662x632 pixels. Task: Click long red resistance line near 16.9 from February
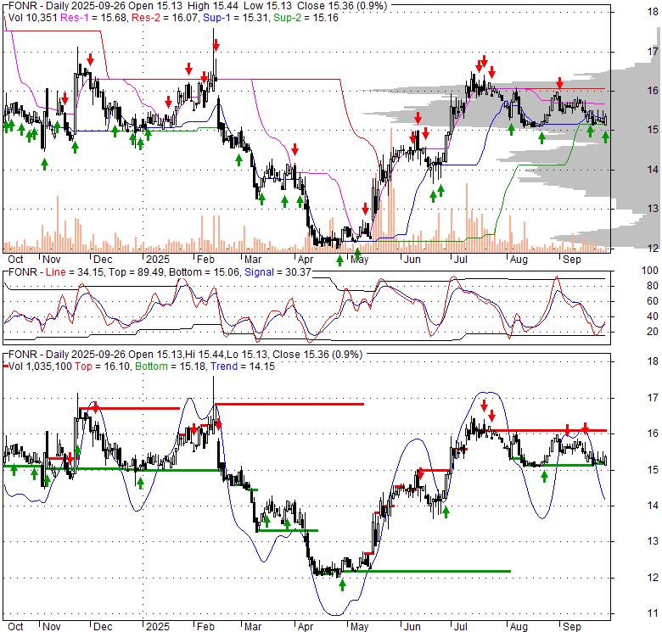(289, 404)
